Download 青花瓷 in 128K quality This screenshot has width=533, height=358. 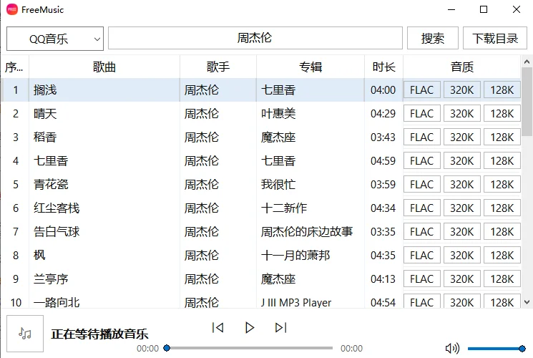pos(502,185)
